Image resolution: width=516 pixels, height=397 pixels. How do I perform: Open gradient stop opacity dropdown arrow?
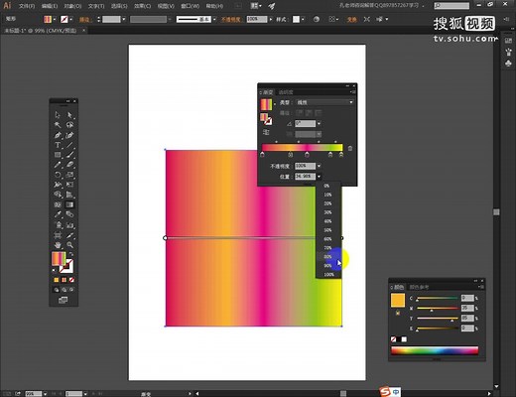319,166
